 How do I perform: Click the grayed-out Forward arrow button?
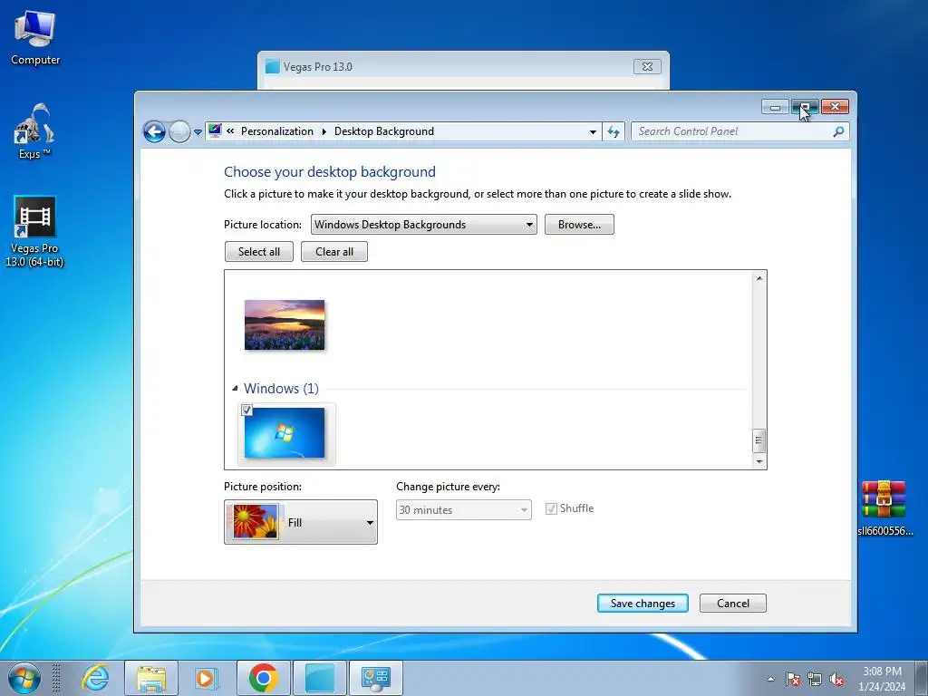(179, 131)
